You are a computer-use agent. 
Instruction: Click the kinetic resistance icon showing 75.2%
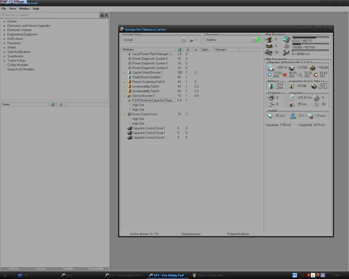pos(301,74)
